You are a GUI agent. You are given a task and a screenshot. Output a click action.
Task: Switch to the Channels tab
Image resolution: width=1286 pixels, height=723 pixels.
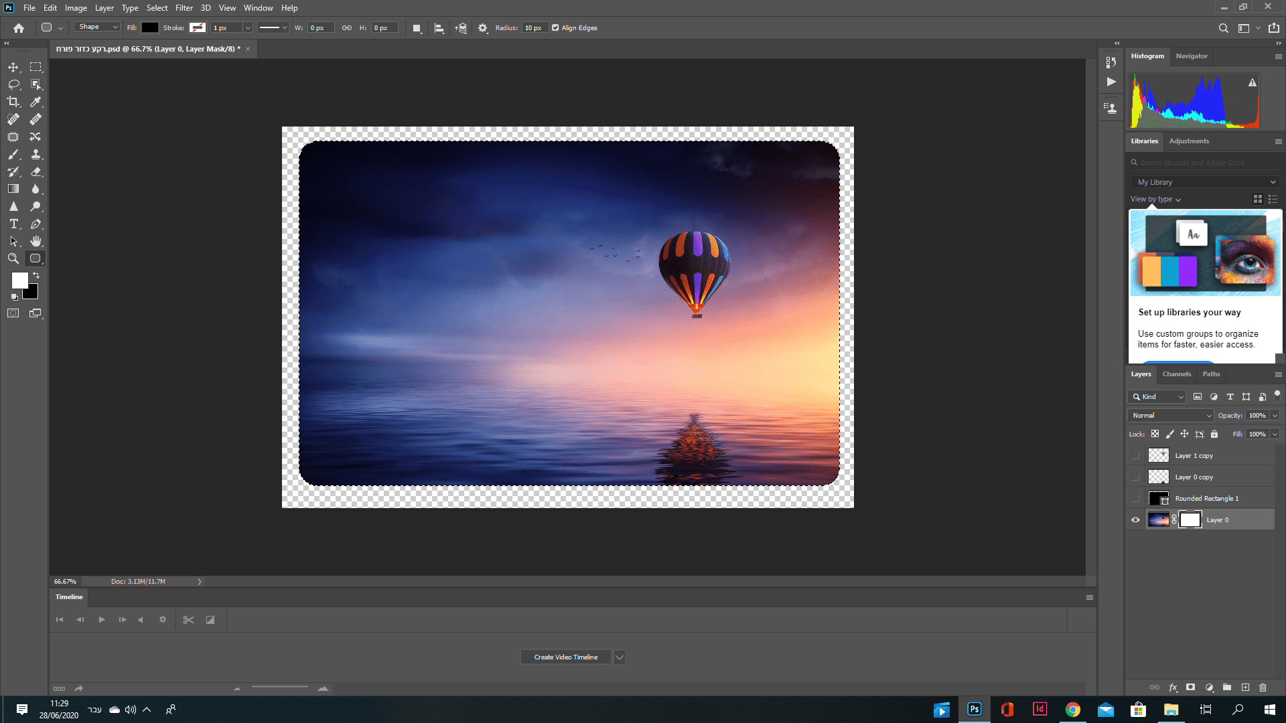(1176, 374)
